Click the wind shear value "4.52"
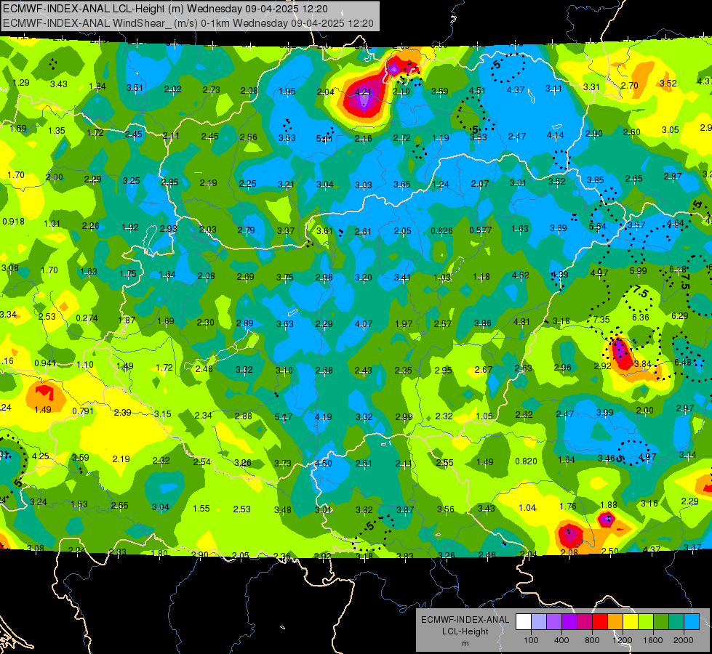Screen dimensions: 712x654 (x=521, y=275)
